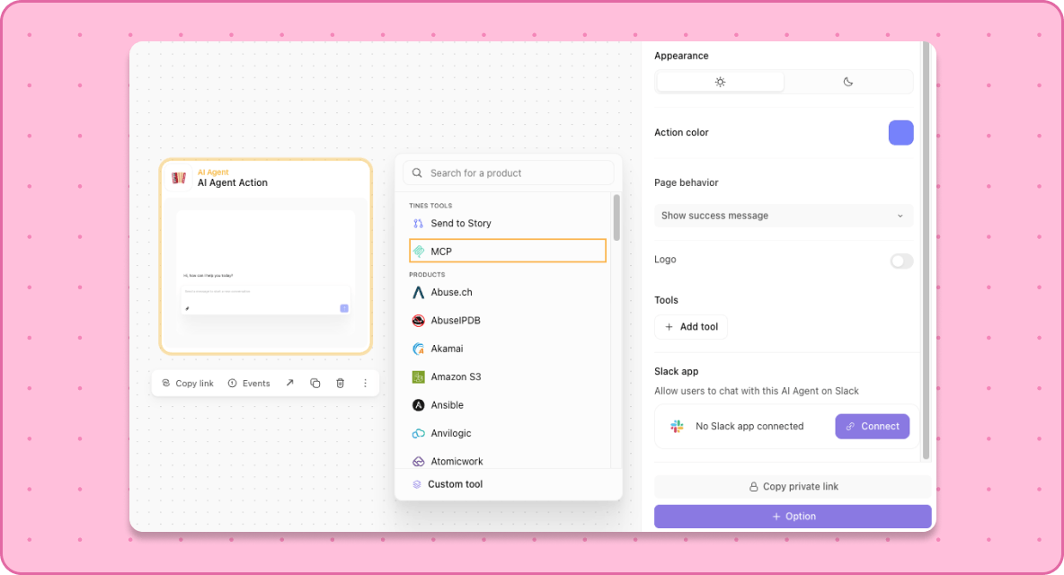Select the Custom tool option
1064x575 pixels.
(x=508, y=484)
